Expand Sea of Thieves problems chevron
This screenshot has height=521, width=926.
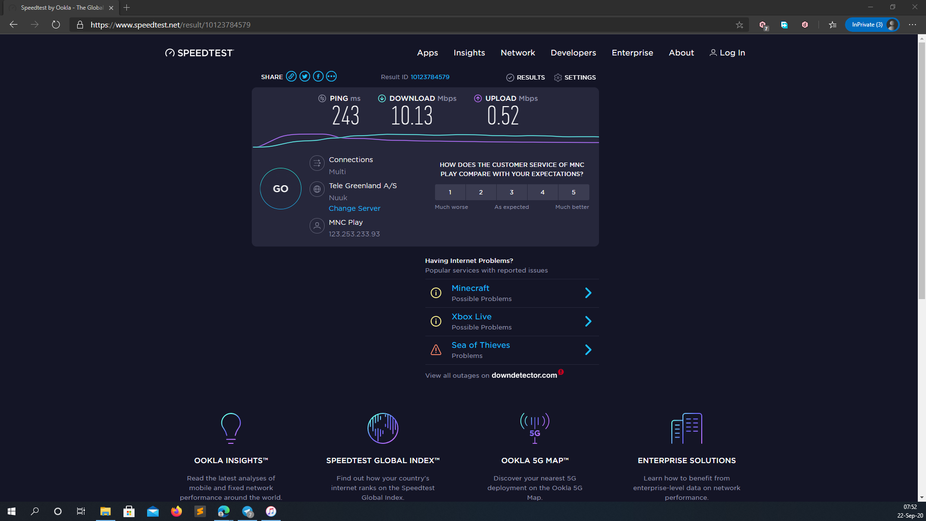[x=588, y=350]
